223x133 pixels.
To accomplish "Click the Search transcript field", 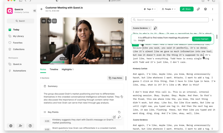I will pos(170,20).
